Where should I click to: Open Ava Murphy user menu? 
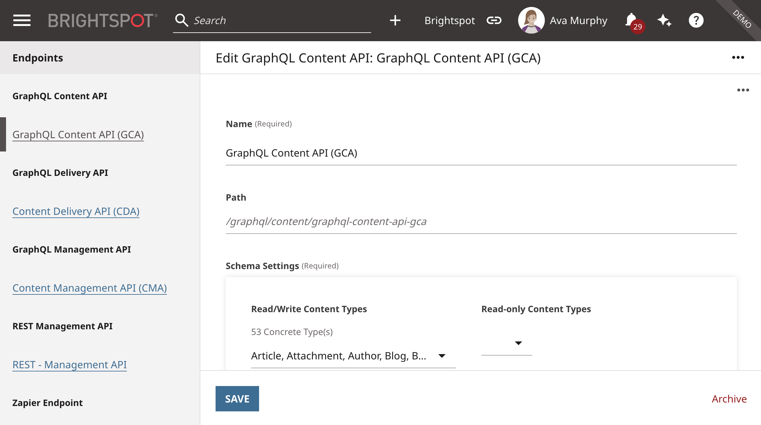[x=578, y=21]
